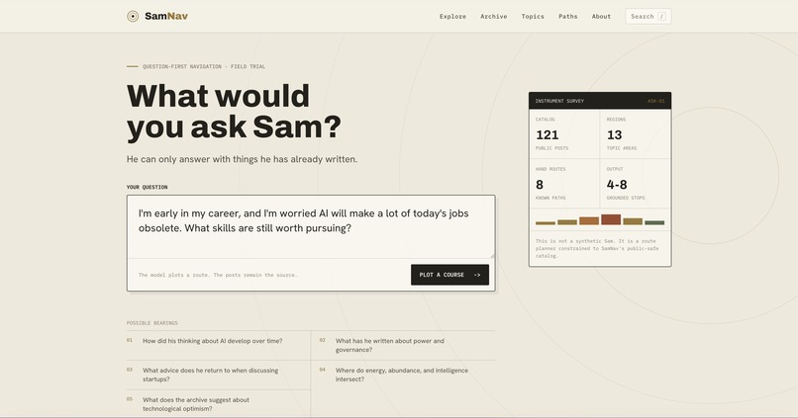Click the tallest dark red bar in chart
The width and height of the screenshot is (798, 418).
click(611, 219)
